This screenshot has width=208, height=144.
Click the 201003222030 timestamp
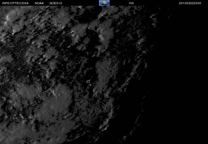pos(190,3)
